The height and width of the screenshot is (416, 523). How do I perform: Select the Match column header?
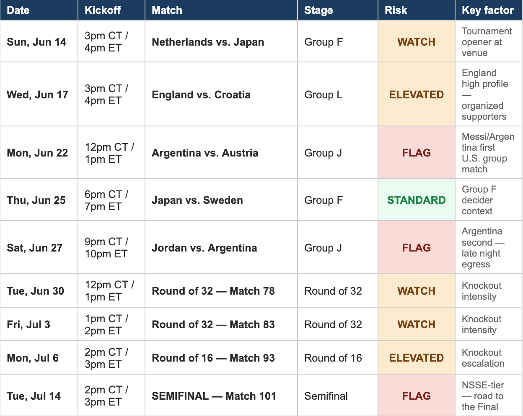point(221,10)
